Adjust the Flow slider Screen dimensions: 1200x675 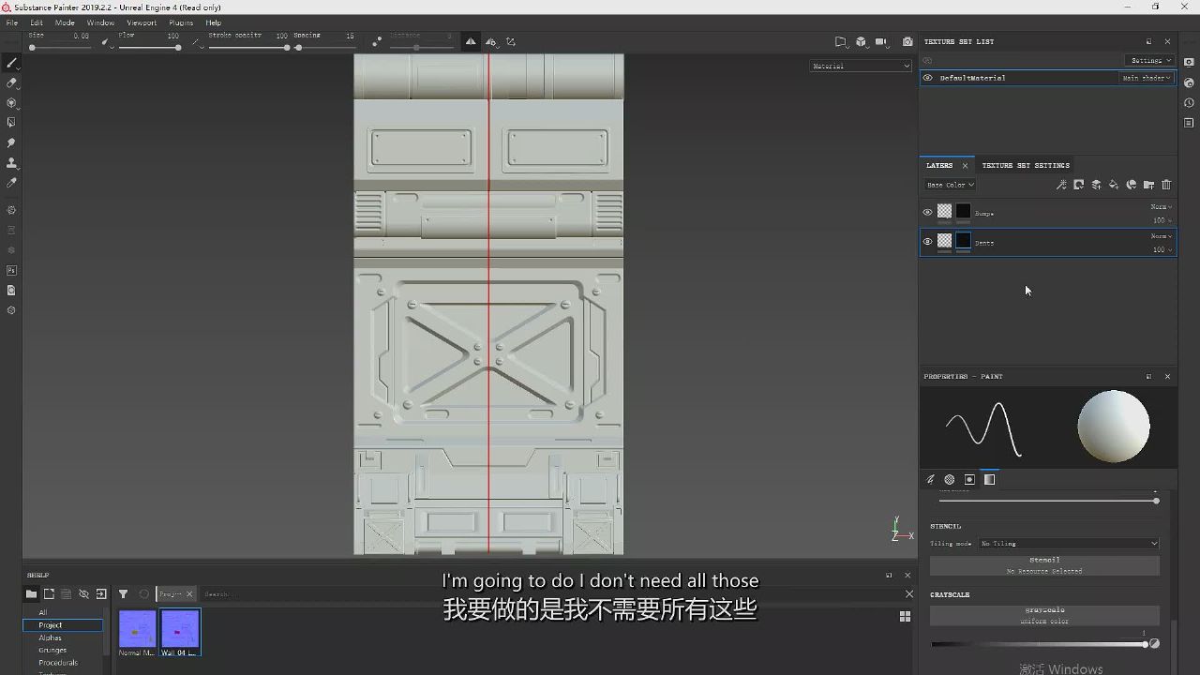(x=149, y=48)
